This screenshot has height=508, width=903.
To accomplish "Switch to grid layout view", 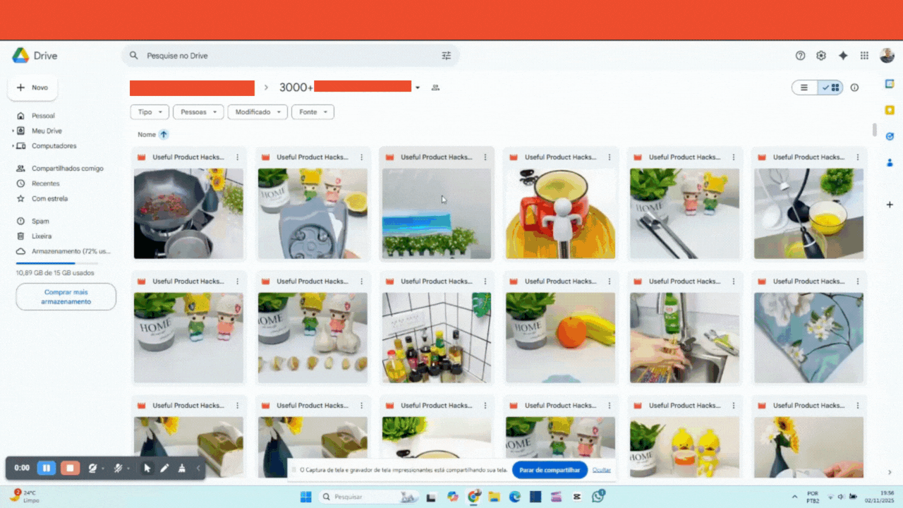I will (831, 87).
